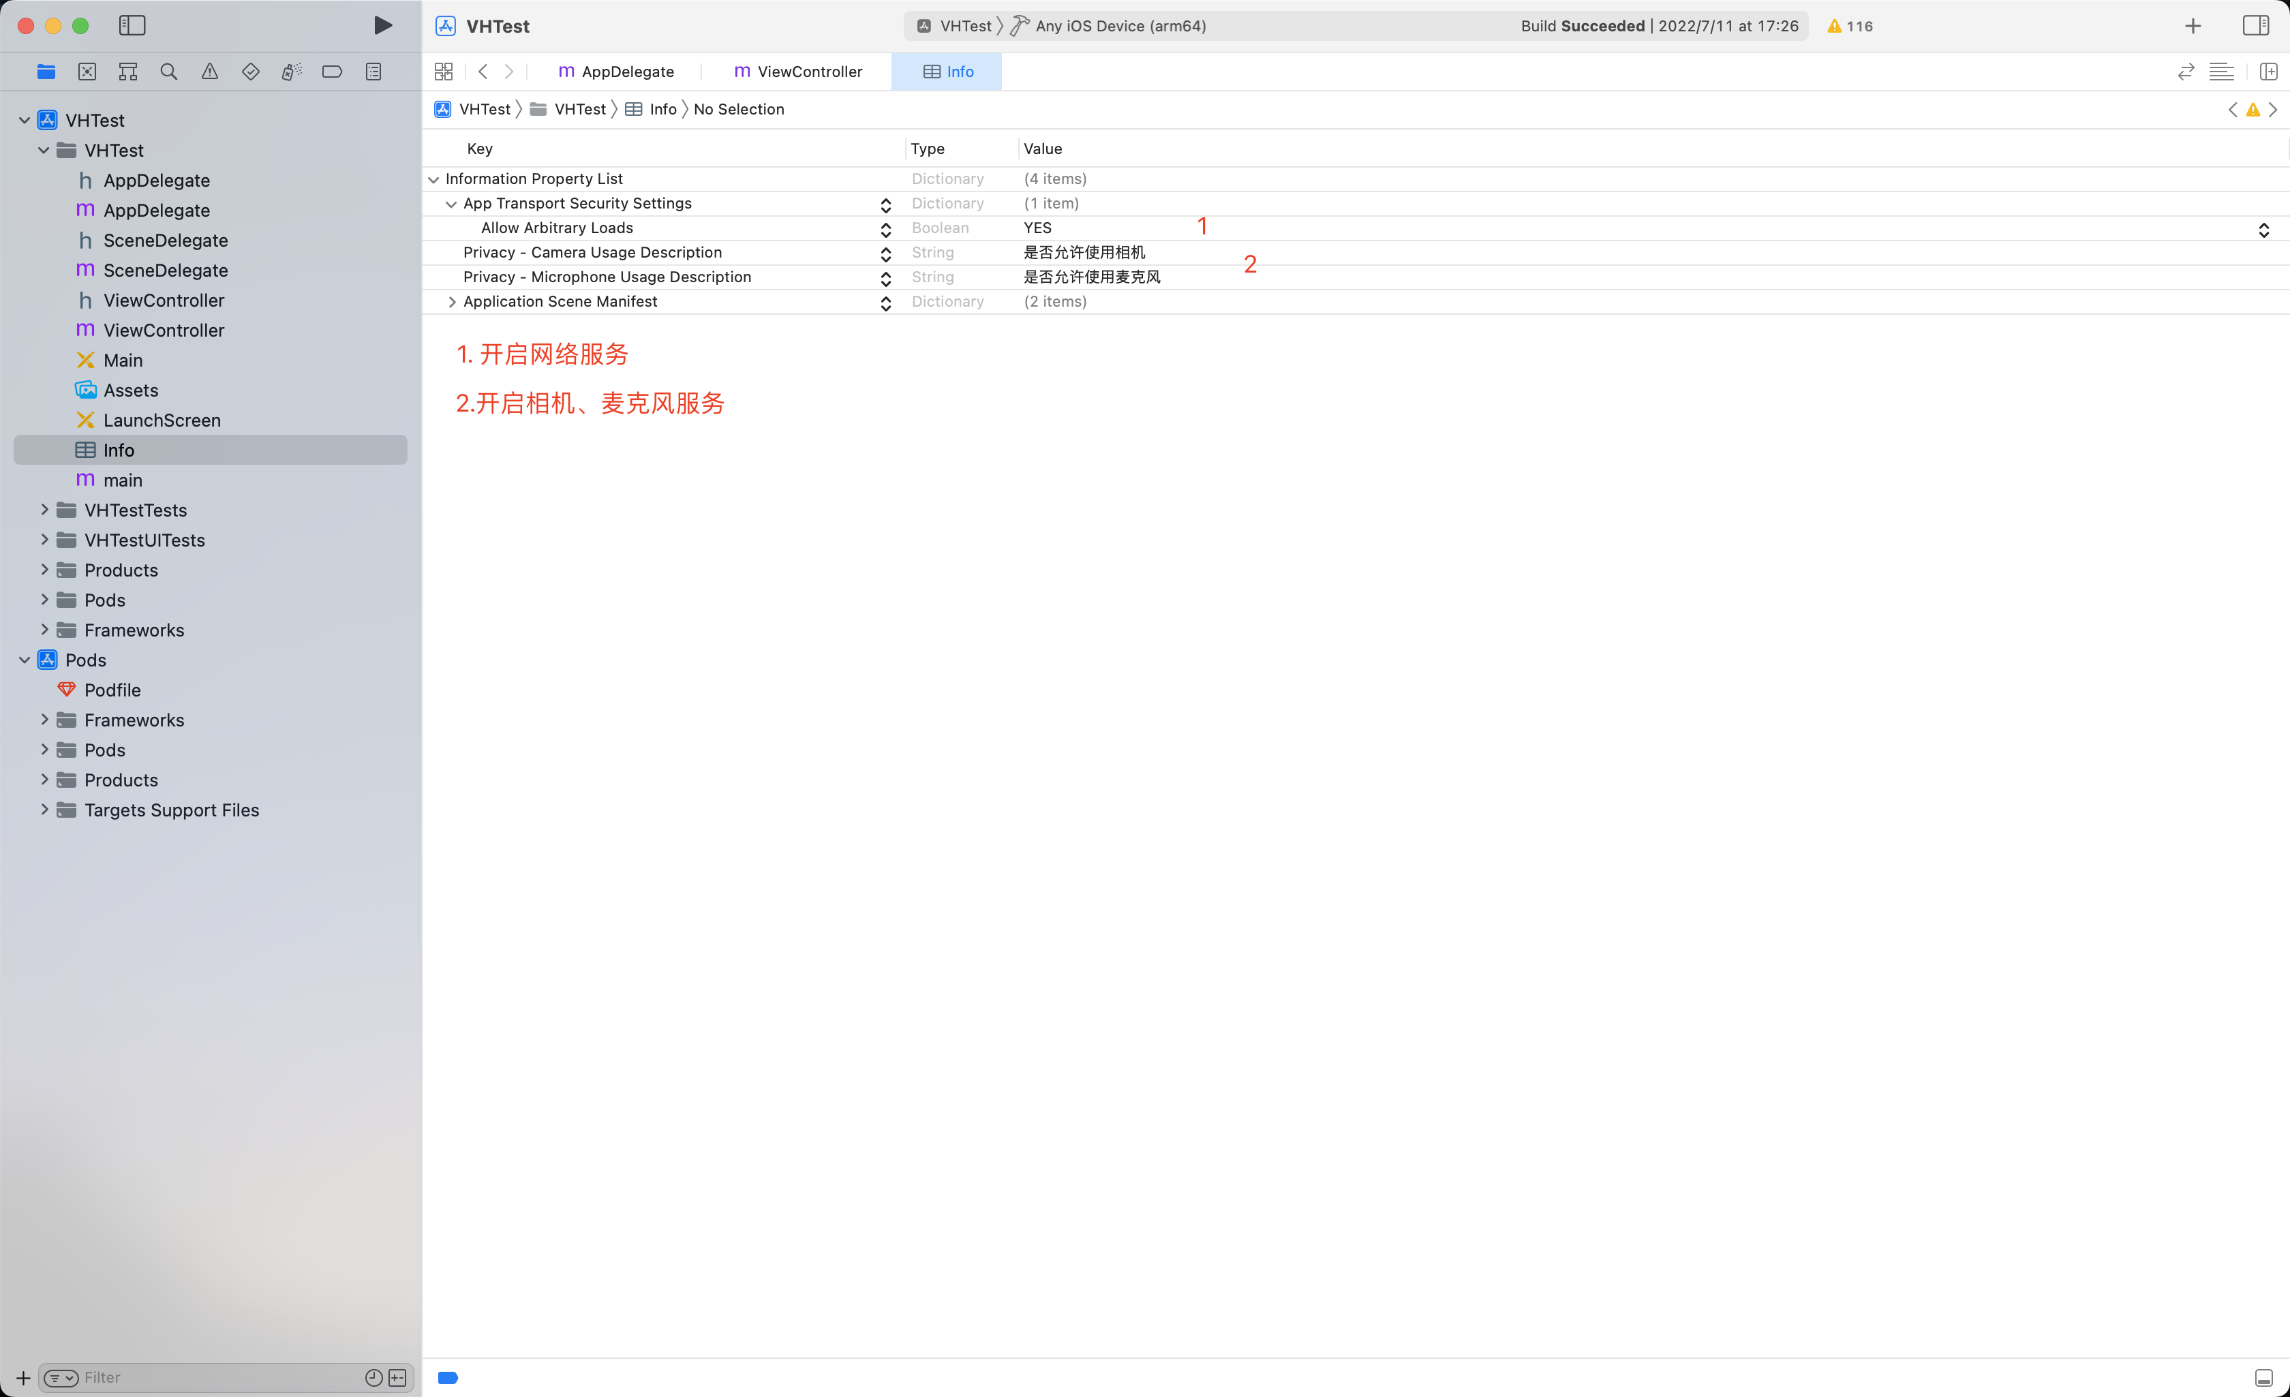2290x1397 pixels.
Task: Show the Source Control navigator
Action: [x=87, y=72]
